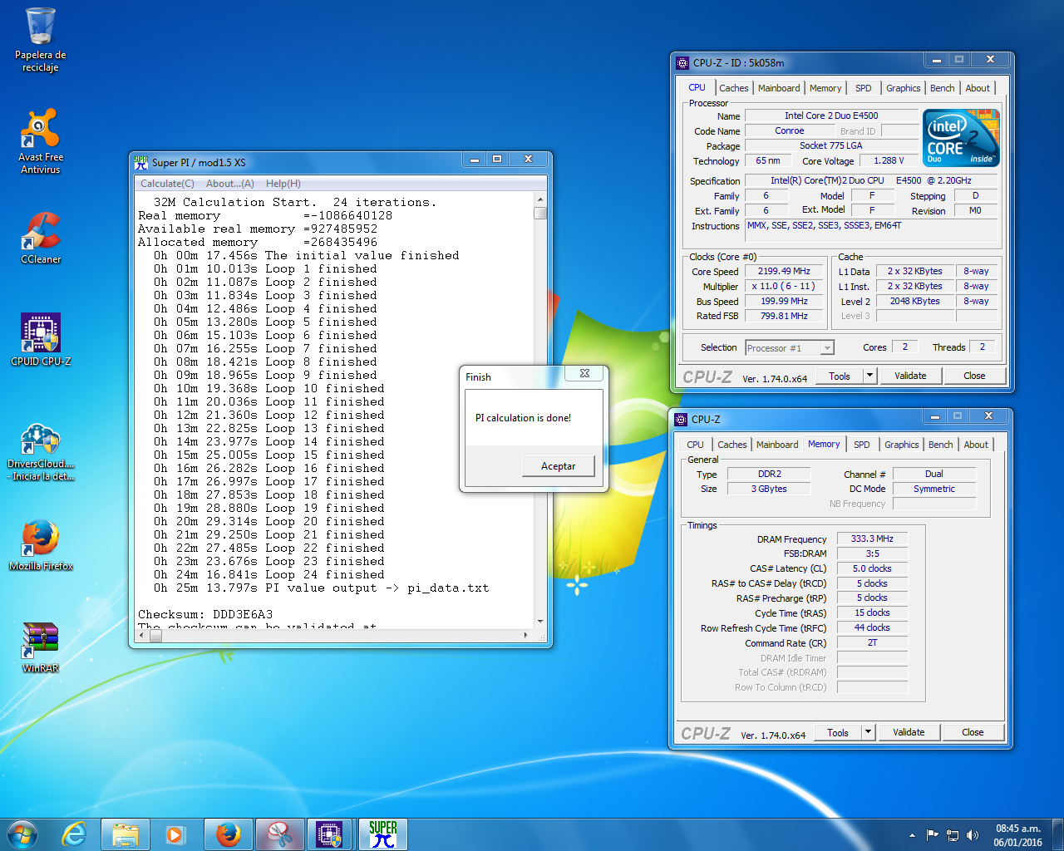Image resolution: width=1064 pixels, height=851 pixels.
Task: Switch to CPU-Z taskbar button
Action: click(x=331, y=834)
